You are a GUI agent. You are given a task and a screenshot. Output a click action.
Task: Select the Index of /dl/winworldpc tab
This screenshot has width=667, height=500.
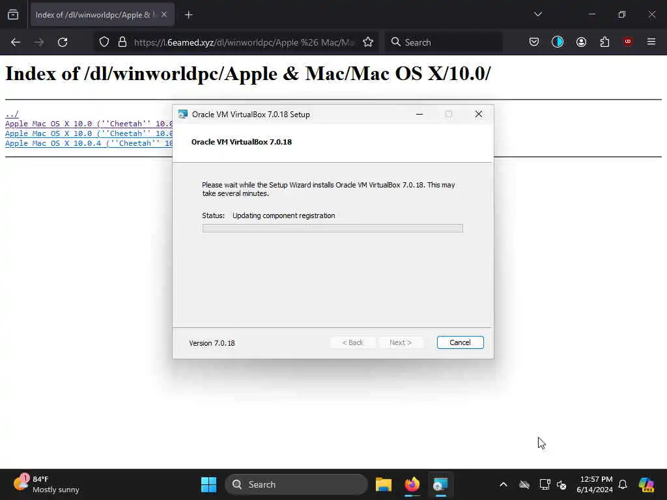(102, 15)
